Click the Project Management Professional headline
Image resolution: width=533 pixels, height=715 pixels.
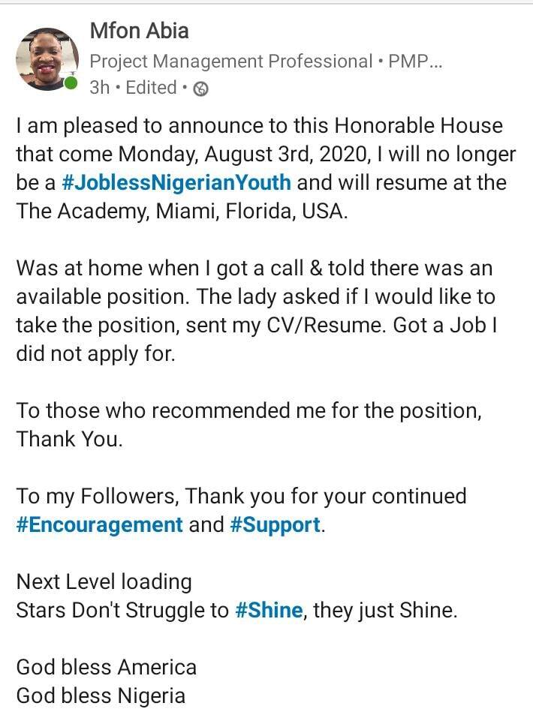click(x=266, y=61)
